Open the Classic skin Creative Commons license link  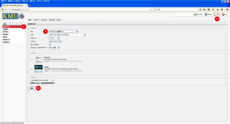(x=67, y=61)
